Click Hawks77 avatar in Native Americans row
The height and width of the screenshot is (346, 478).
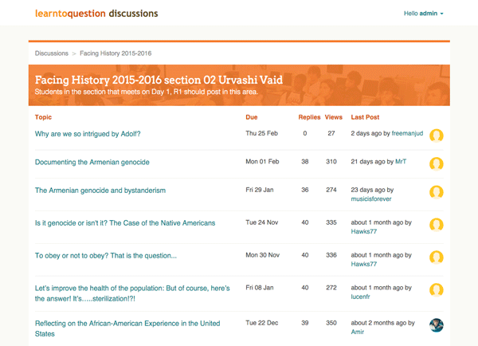click(437, 225)
